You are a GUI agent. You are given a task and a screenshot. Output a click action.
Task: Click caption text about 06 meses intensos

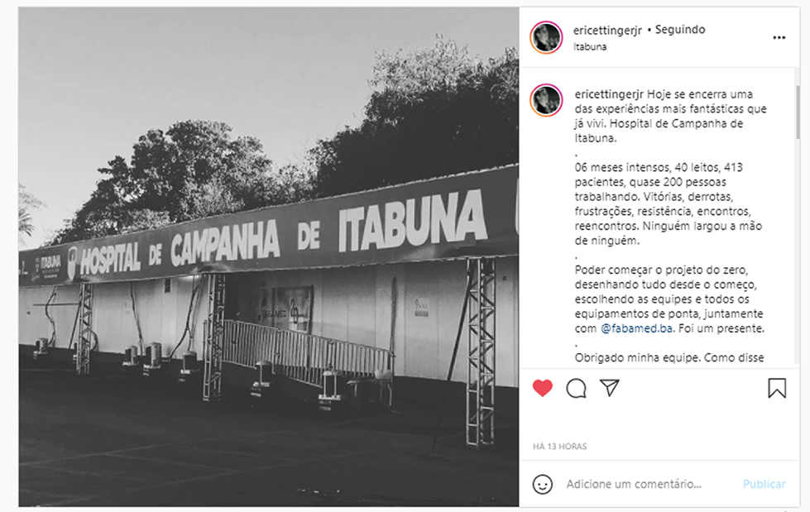coord(668,204)
